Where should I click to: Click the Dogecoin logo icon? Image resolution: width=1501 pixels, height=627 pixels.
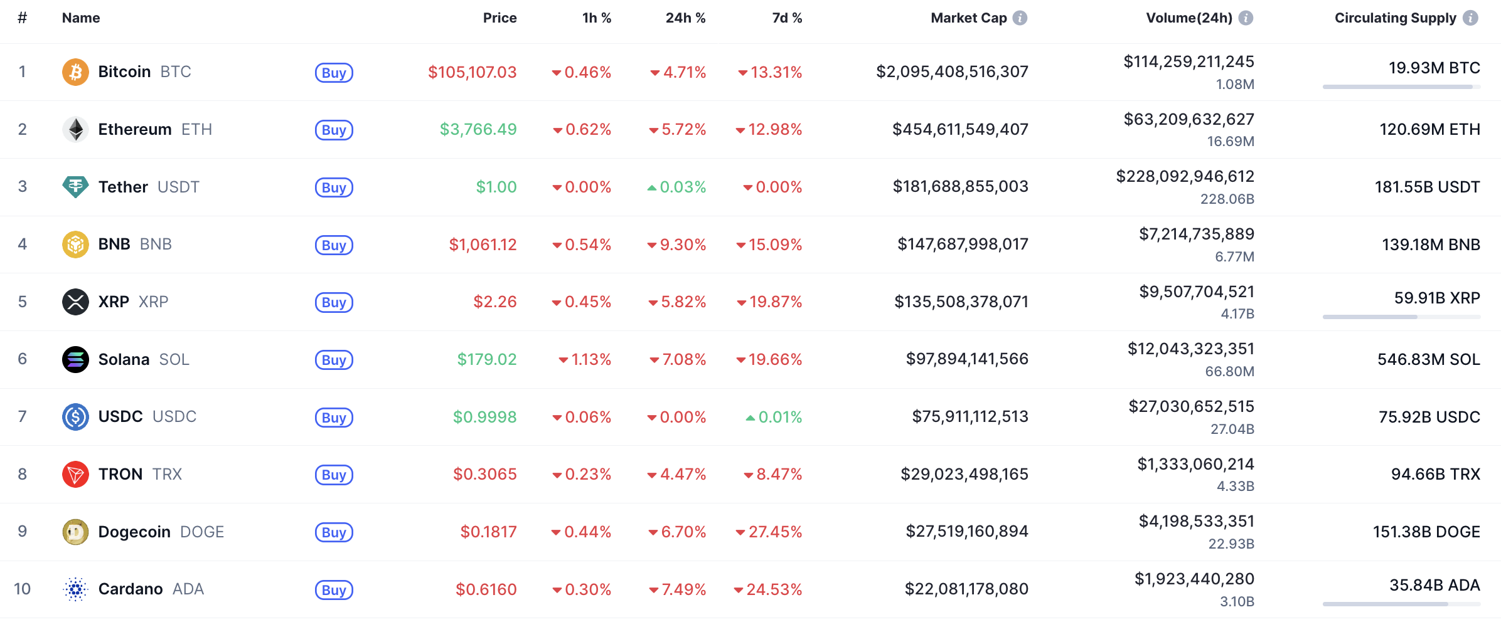(x=75, y=532)
